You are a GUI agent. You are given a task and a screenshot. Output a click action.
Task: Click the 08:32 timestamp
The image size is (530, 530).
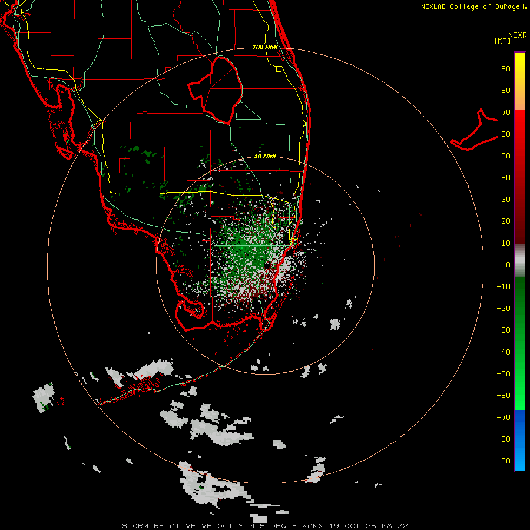click(x=395, y=526)
